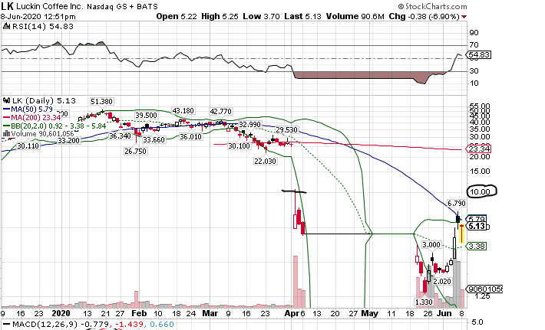Click the black dash icon before MACD(12,26,9)
The height and width of the screenshot is (330, 545).
tap(7, 324)
